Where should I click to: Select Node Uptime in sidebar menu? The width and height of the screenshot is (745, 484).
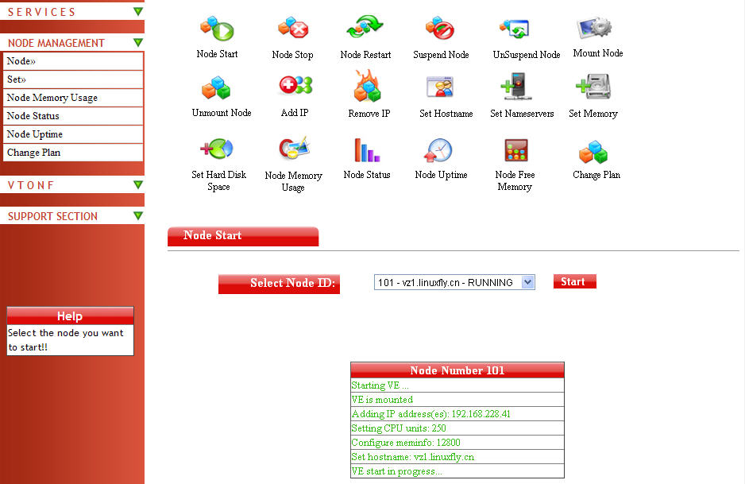click(x=35, y=134)
